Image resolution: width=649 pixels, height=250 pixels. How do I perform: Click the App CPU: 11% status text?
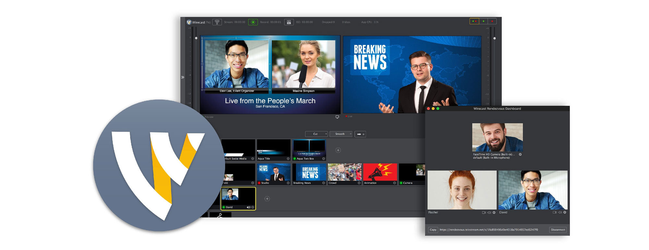[370, 22]
